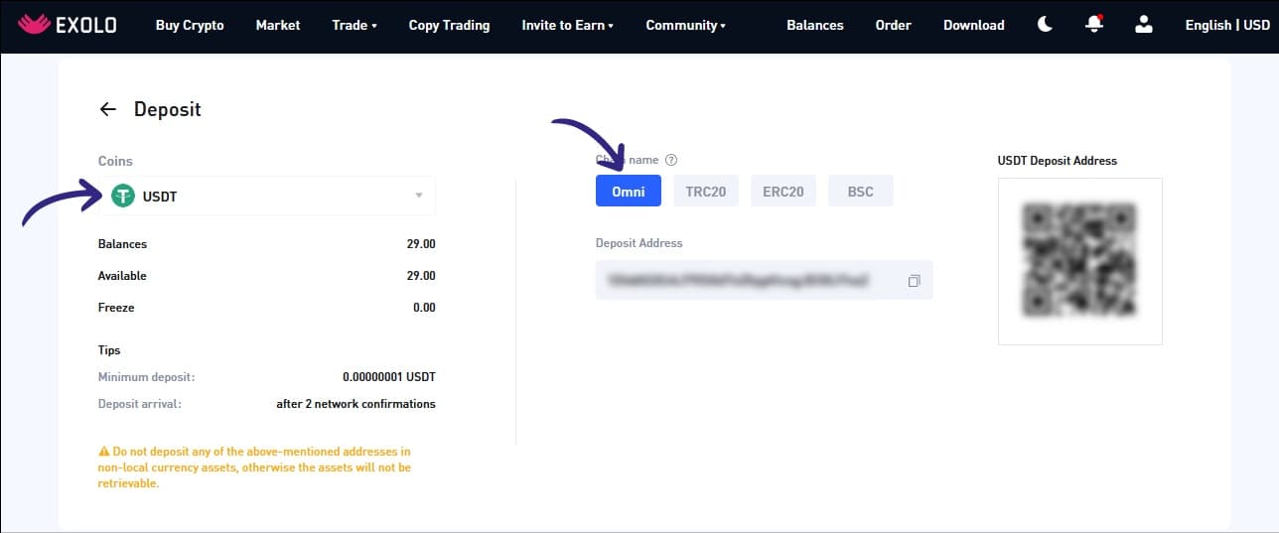Image resolution: width=1279 pixels, height=533 pixels.
Task: Click the USDT Tether coin icon
Action: [123, 197]
